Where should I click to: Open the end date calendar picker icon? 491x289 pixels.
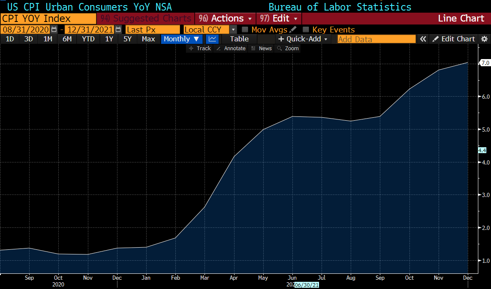pyautogui.click(x=118, y=30)
